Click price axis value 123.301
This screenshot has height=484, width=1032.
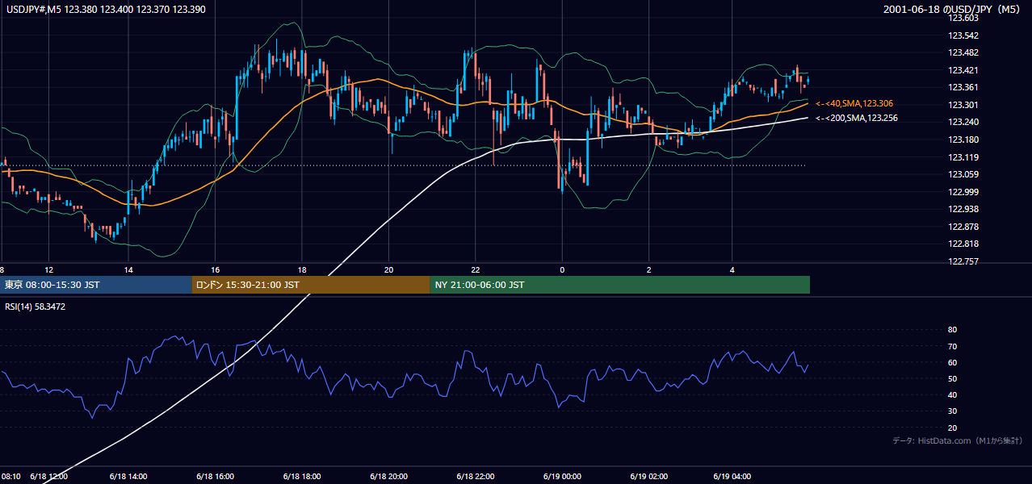963,105
